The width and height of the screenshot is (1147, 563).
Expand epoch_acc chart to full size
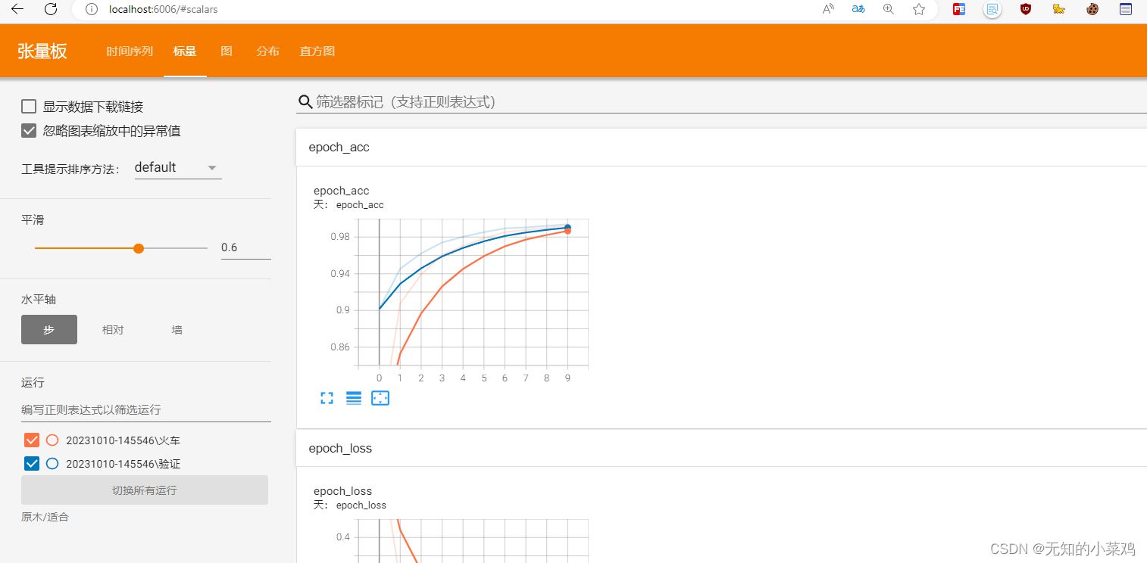[327, 398]
